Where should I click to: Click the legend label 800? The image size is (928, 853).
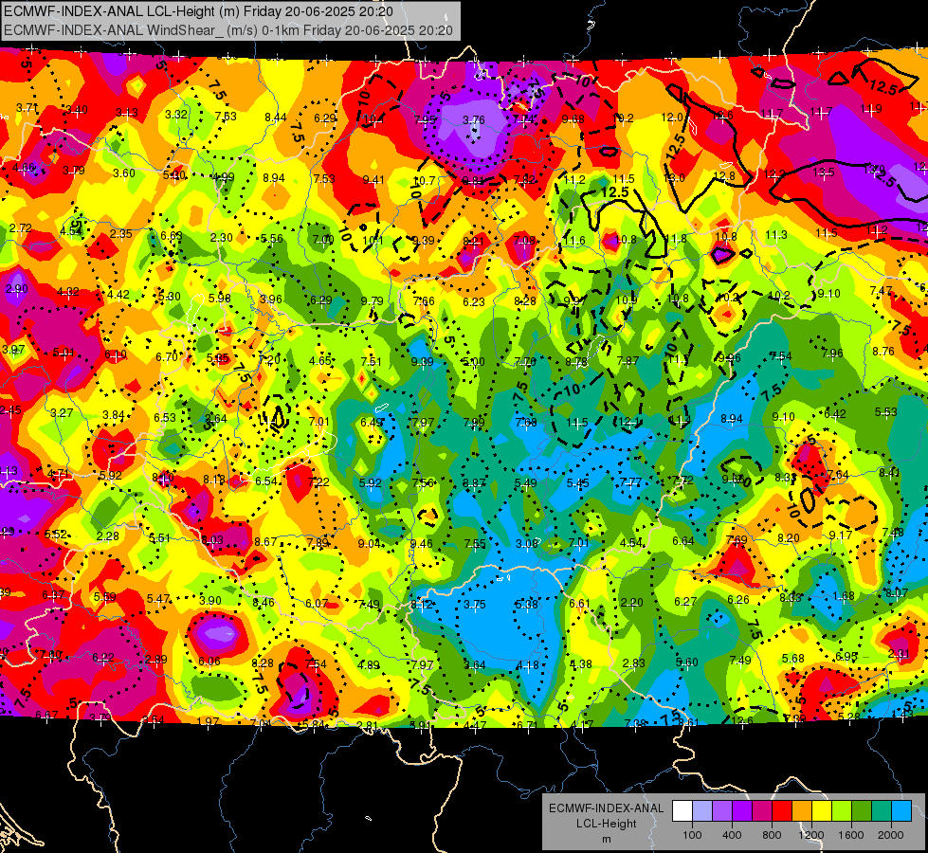(x=772, y=835)
